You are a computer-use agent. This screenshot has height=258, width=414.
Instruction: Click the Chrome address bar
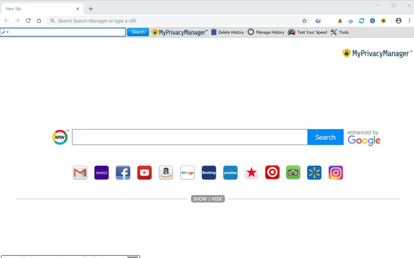click(178, 21)
